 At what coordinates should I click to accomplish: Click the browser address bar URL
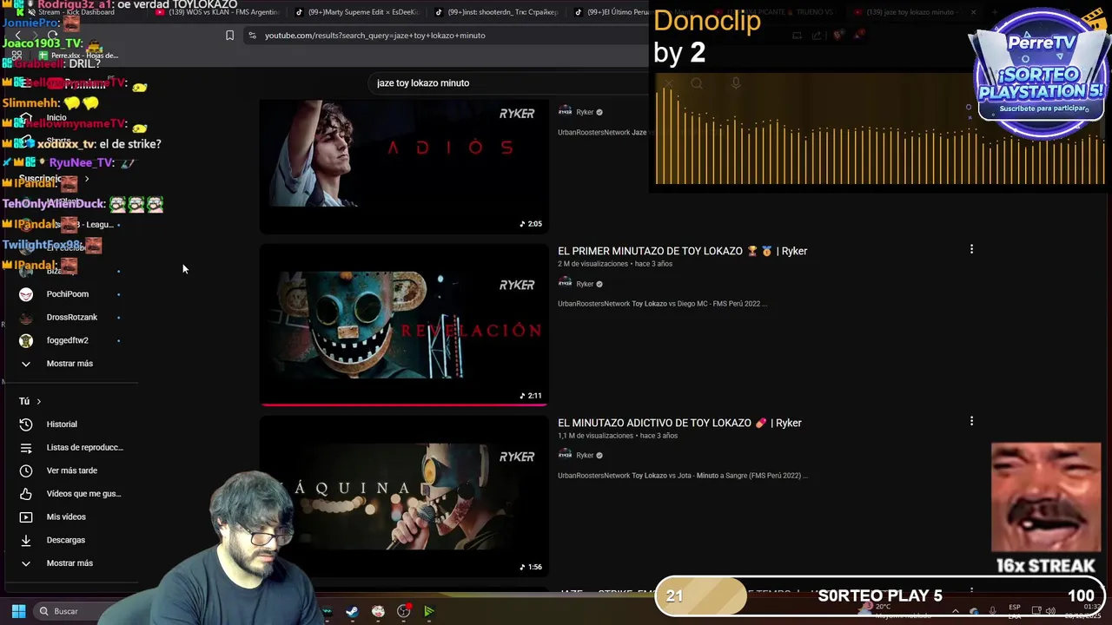coord(374,36)
